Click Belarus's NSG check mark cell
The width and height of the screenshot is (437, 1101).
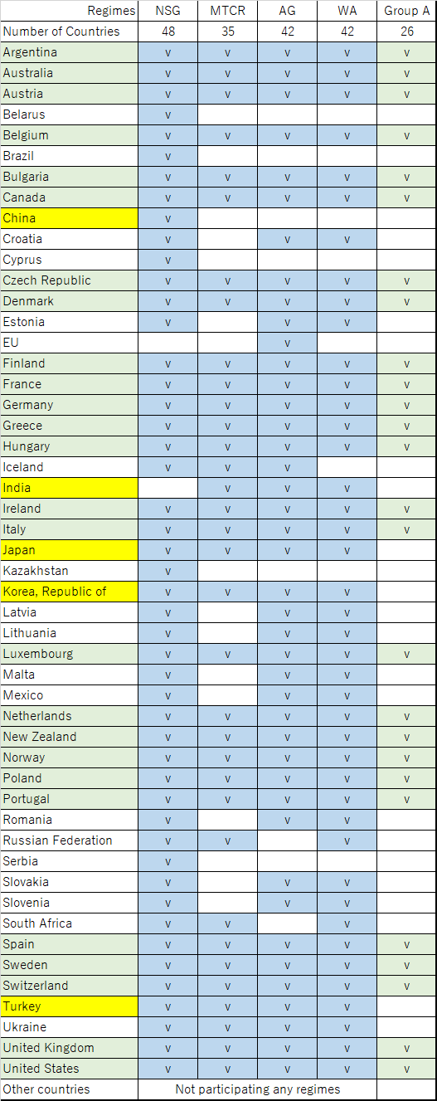[x=168, y=114]
